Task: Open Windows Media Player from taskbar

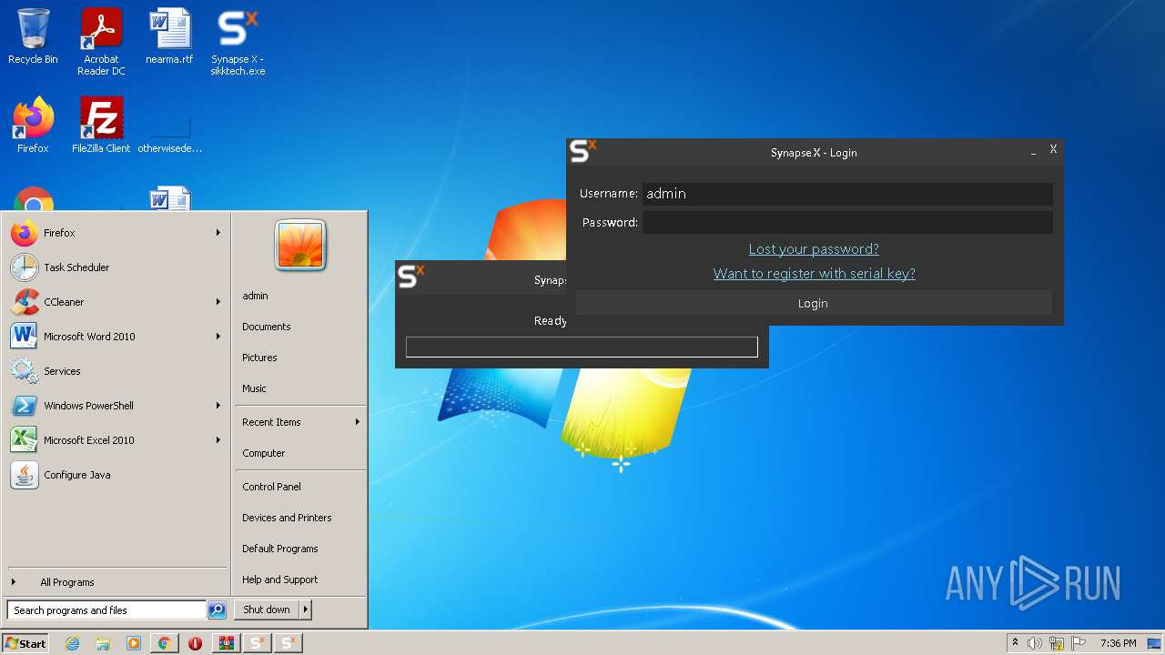Action: tap(134, 643)
